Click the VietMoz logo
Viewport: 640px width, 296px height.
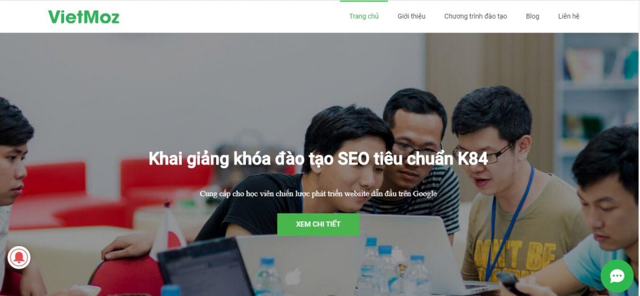point(83,17)
